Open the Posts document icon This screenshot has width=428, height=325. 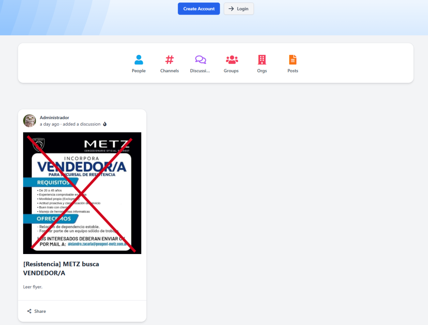292,60
